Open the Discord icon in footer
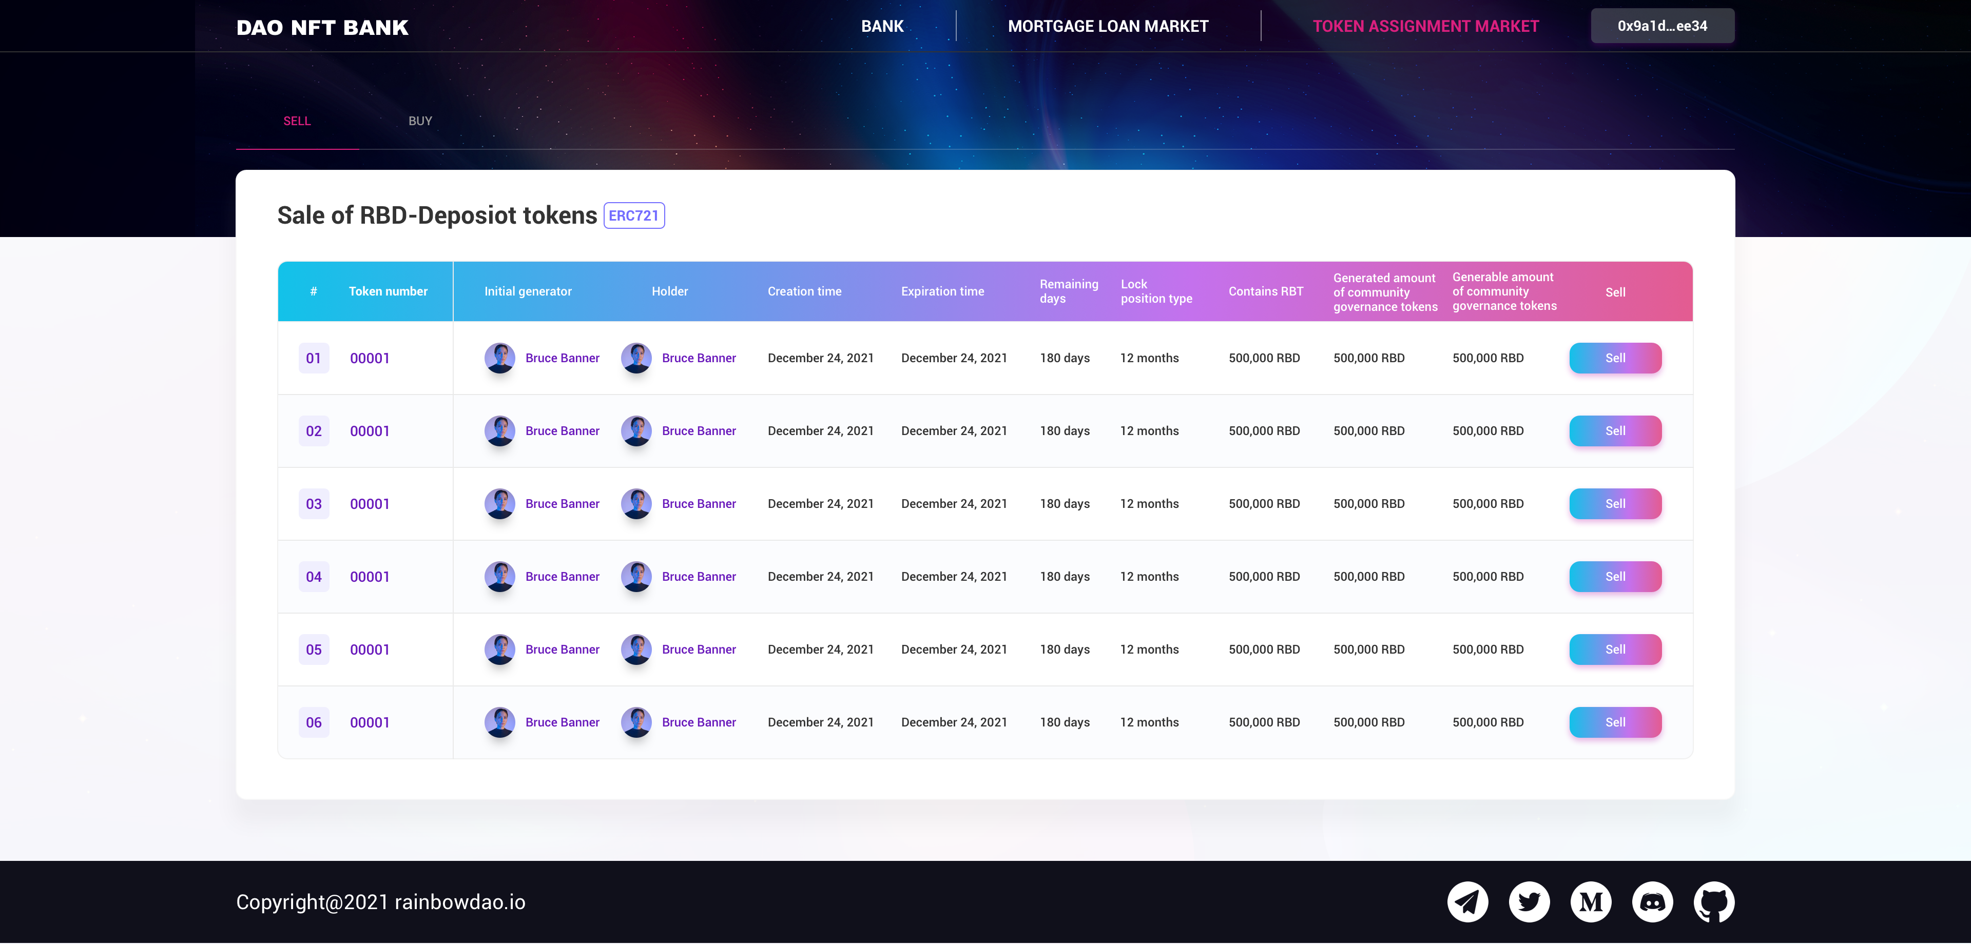1971x944 pixels. [x=1652, y=902]
